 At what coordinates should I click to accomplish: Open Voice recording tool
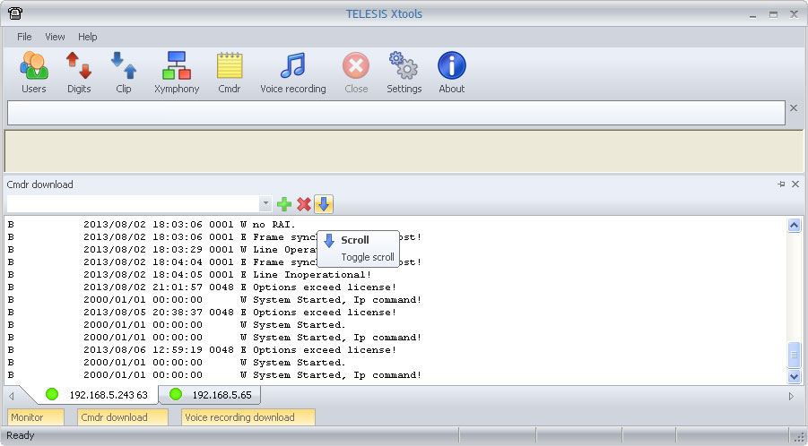292,73
